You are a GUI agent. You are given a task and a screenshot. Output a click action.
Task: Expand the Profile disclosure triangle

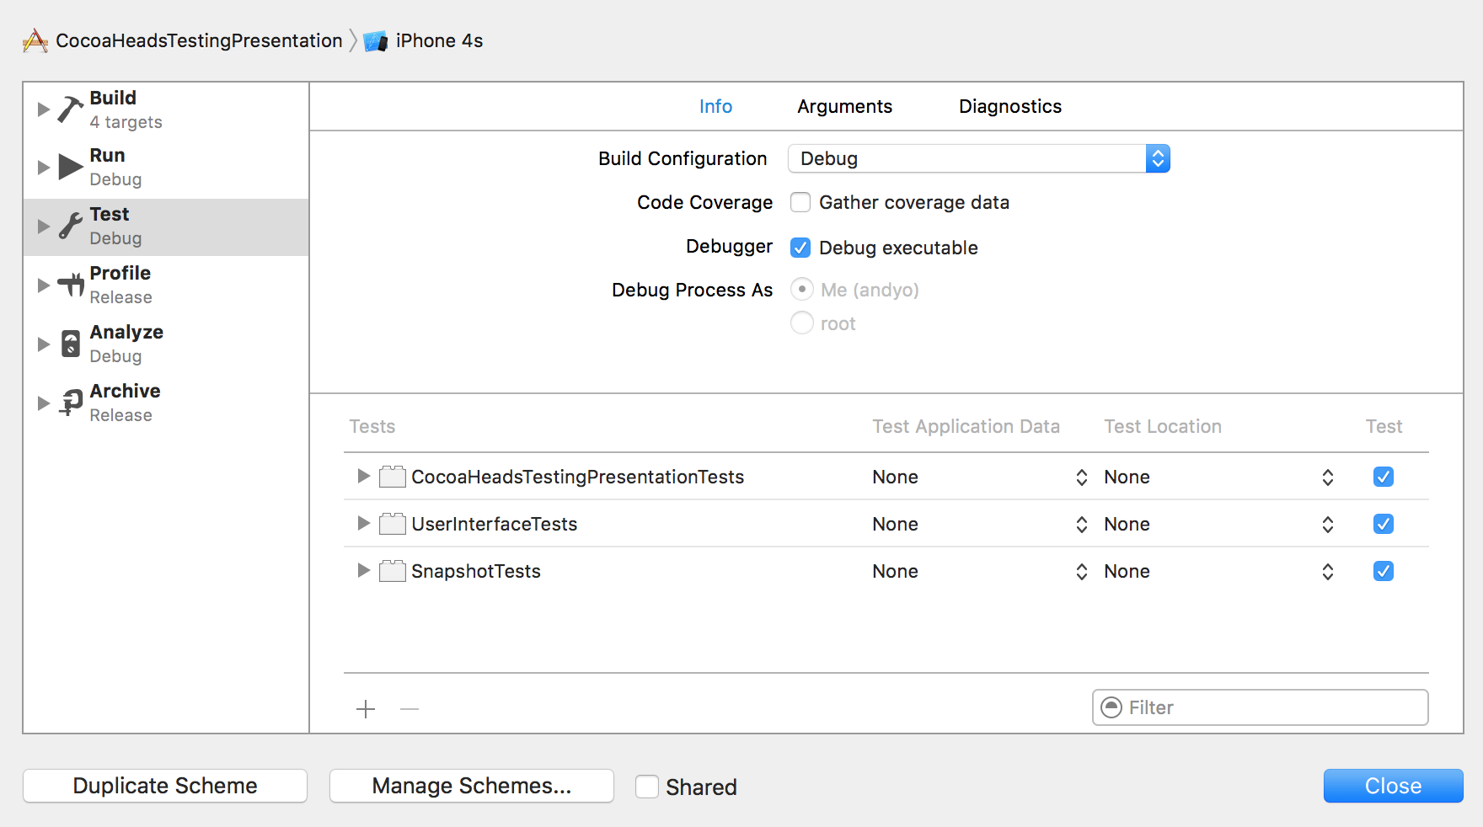pyautogui.click(x=44, y=285)
